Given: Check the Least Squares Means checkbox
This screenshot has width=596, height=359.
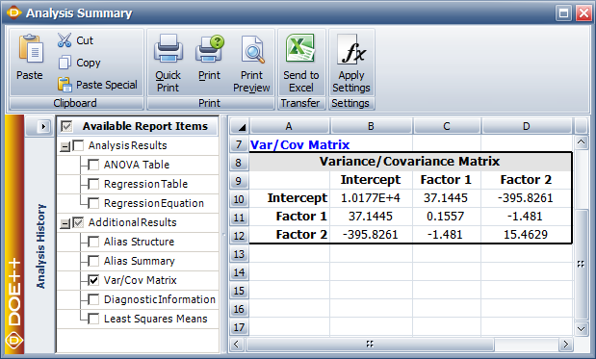Looking at the screenshot, I should pos(93,319).
